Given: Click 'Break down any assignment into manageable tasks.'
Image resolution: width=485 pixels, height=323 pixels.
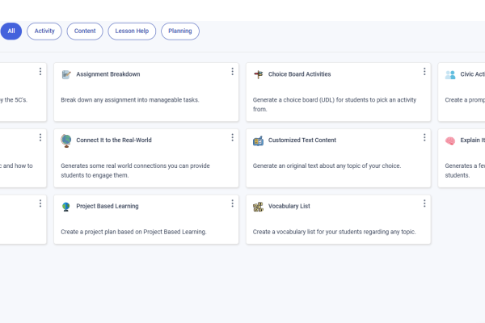Looking at the screenshot, I should pyautogui.click(x=130, y=100).
